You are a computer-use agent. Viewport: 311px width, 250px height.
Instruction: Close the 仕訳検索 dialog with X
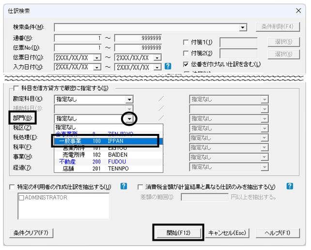(298, 10)
